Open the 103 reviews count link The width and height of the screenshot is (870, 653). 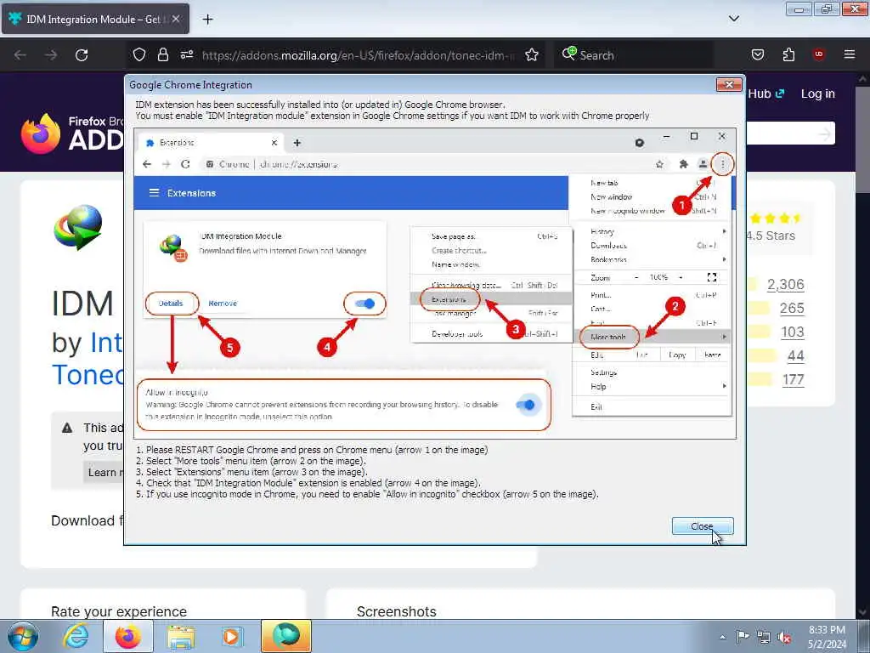(x=793, y=332)
